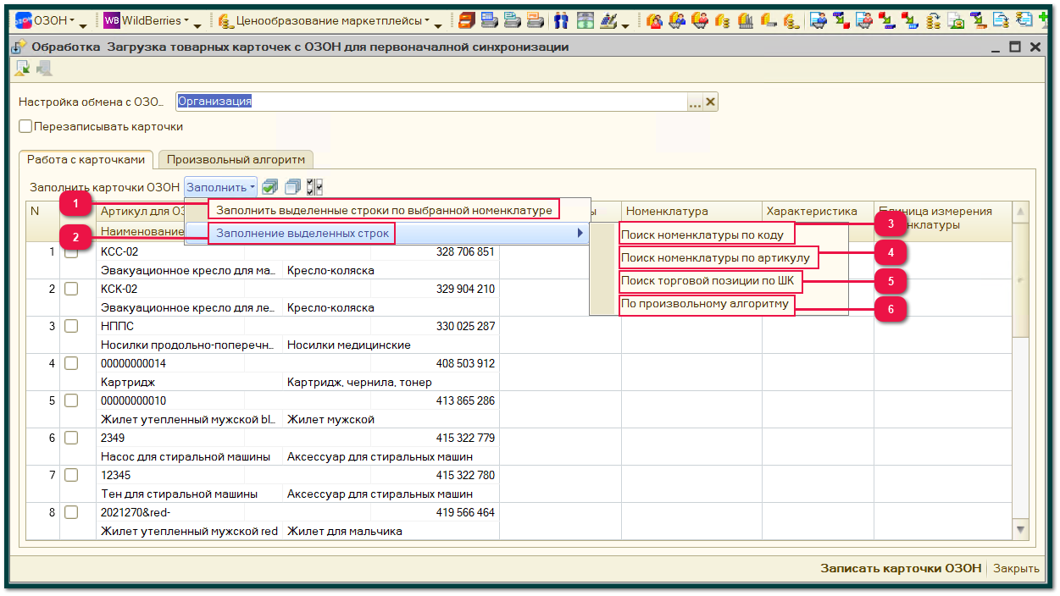Click the Записать карточки ОЗОН button
This screenshot has height=596, width=1060.
click(901, 569)
